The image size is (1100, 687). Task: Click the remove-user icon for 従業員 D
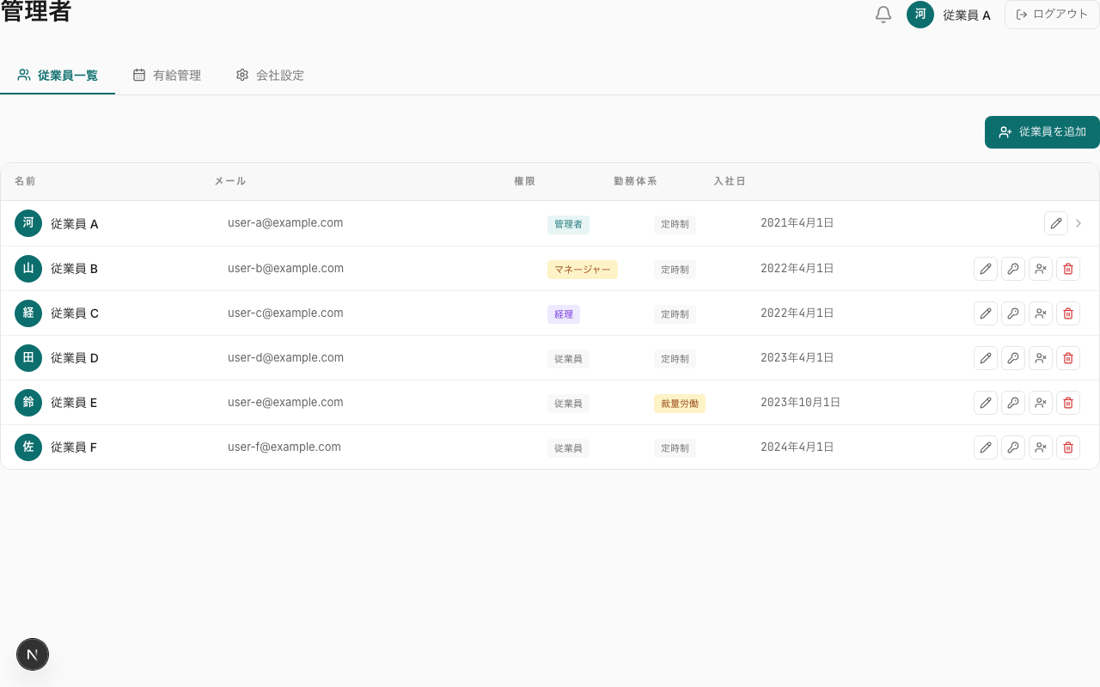[x=1041, y=358]
